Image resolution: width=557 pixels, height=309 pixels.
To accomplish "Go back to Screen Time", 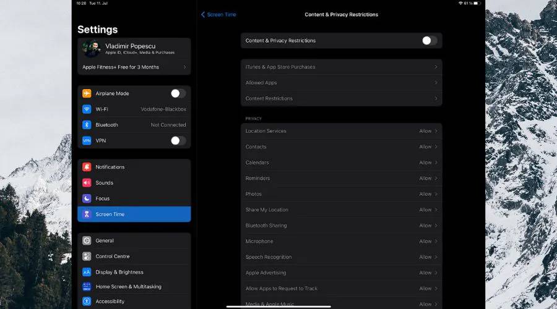I will pyautogui.click(x=218, y=15).
